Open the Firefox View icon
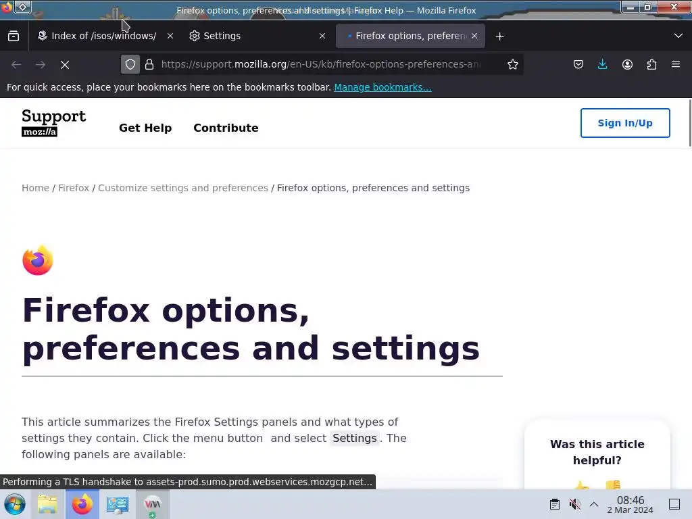The height and width of the screenshot is (519, 692). [x=14, y=36]
